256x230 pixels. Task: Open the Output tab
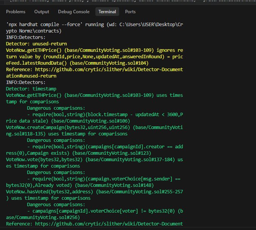(41, 12)
